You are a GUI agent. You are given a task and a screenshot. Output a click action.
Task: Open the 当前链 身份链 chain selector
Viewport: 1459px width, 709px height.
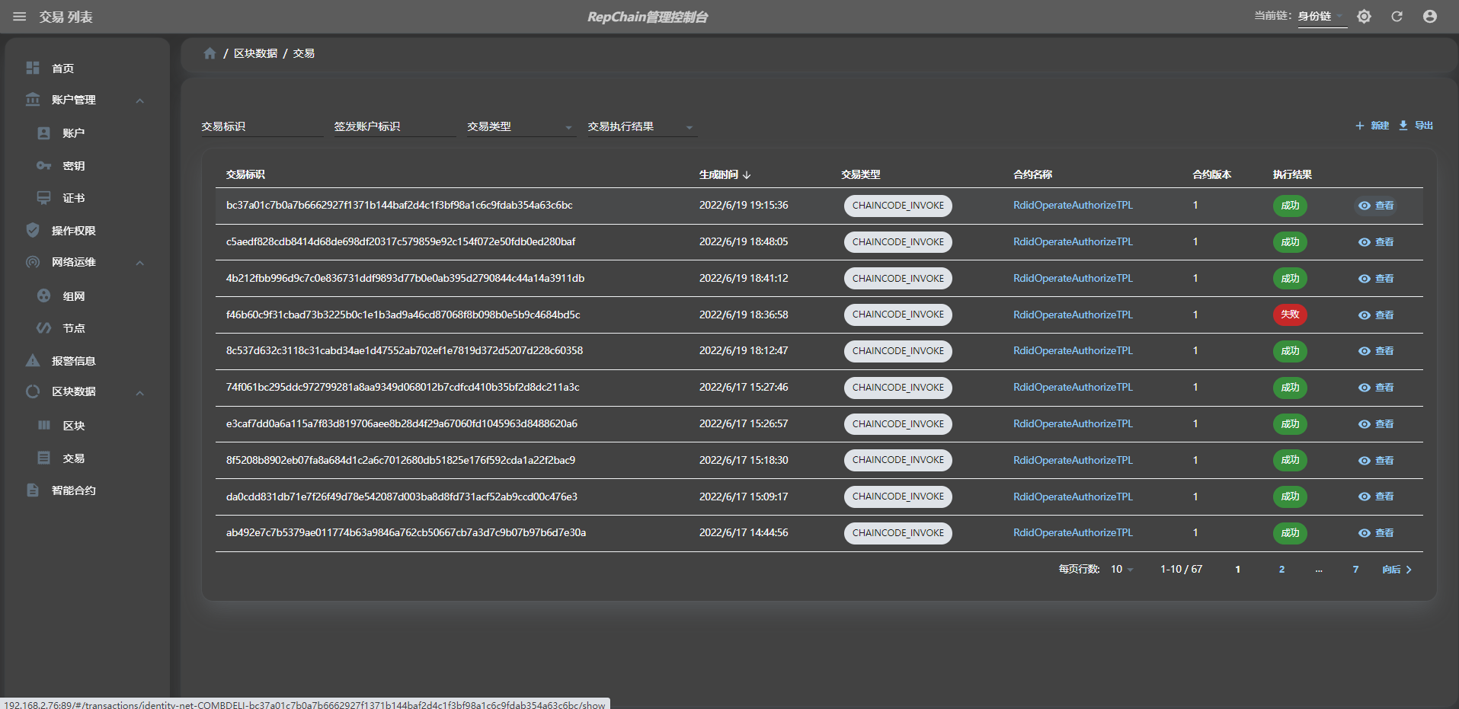tap(1321, 16)
